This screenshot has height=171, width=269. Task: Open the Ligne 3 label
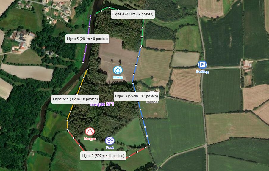(x=137, y=96)
